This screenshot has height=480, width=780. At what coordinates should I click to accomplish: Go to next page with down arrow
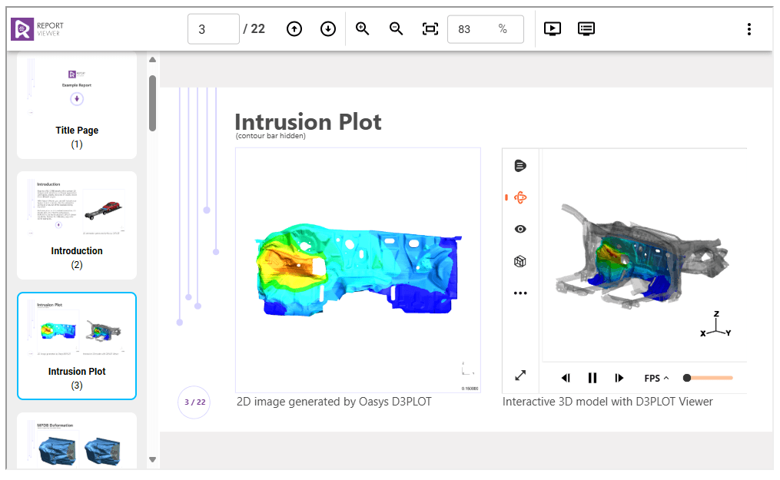[328, 29]
